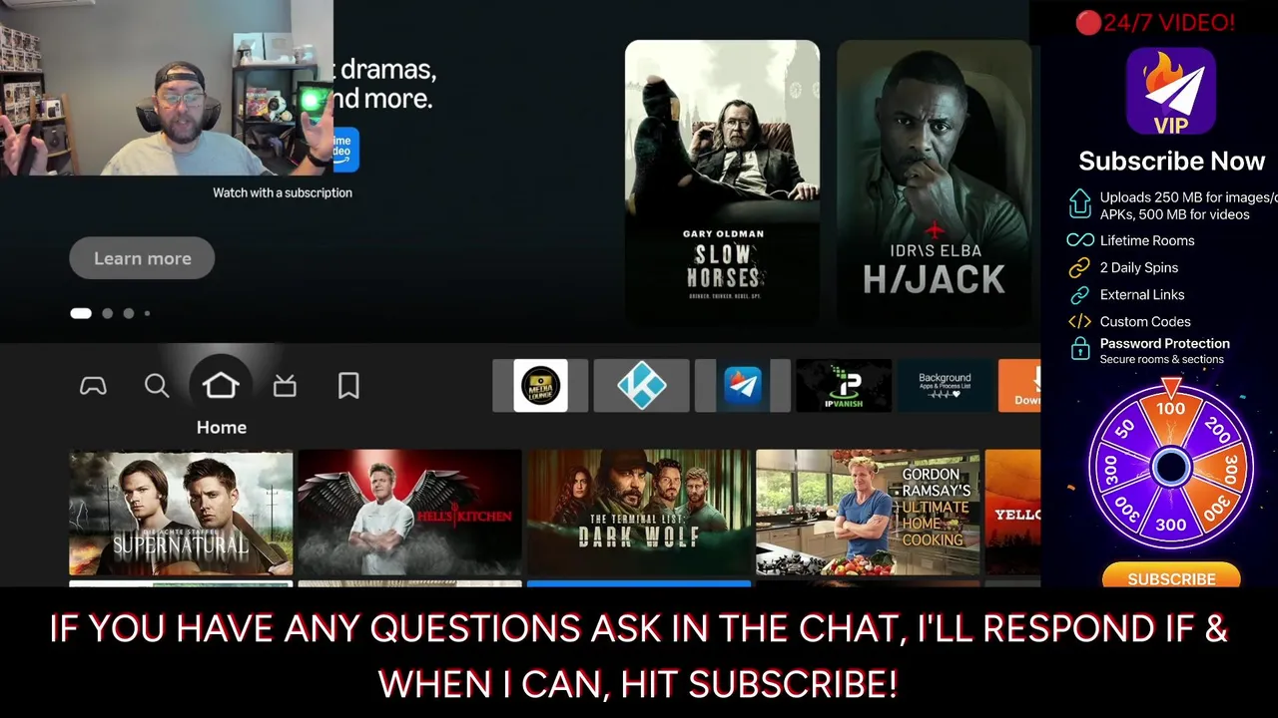Launch the Media Lounge app icon

(540, 386)
